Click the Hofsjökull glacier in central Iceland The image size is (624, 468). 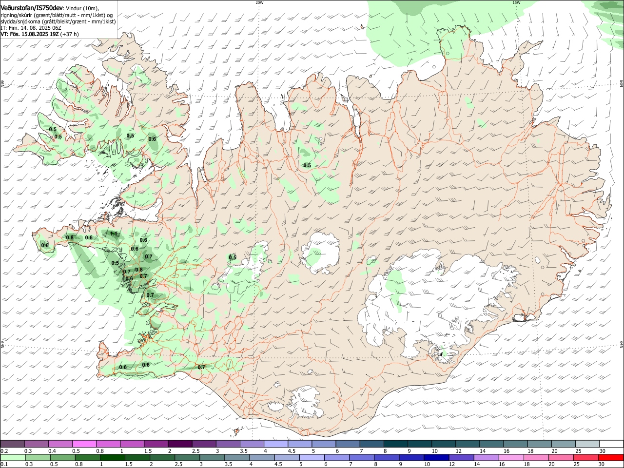[321, 253]
